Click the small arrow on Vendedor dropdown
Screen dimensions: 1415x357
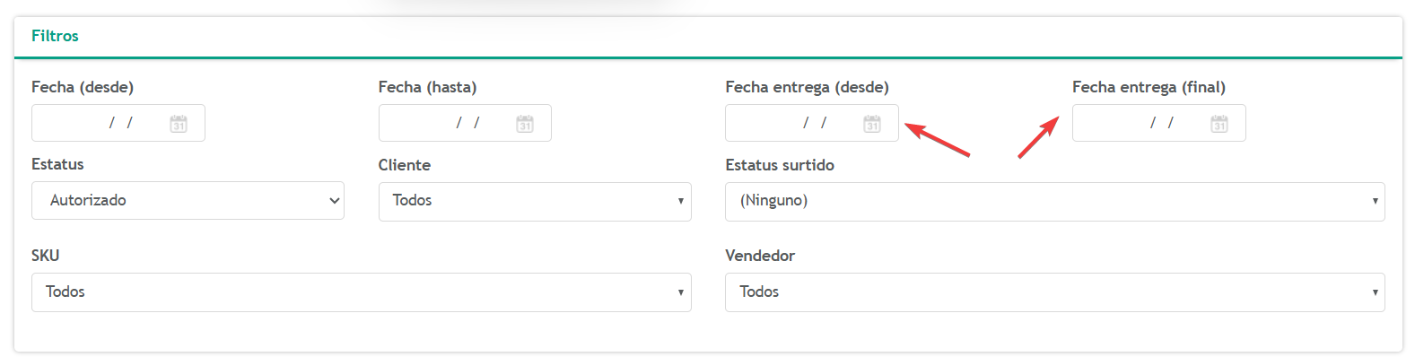click(1375, 292)
